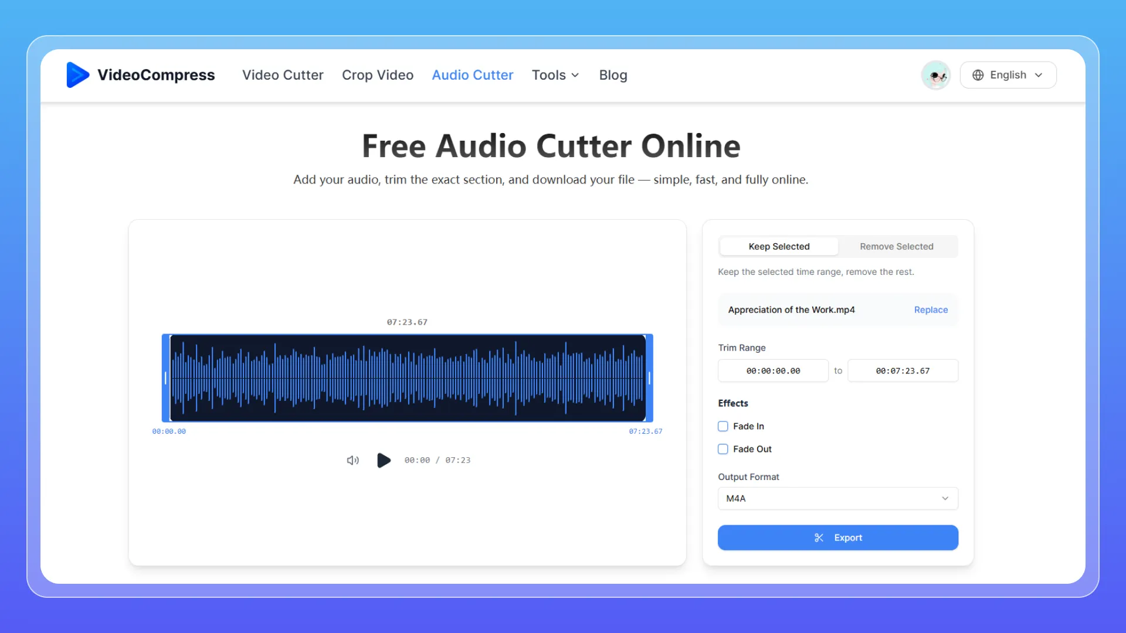The image size is (1126, 633).
Task: Start playback with the play button
Action: (x=384, y=460)
